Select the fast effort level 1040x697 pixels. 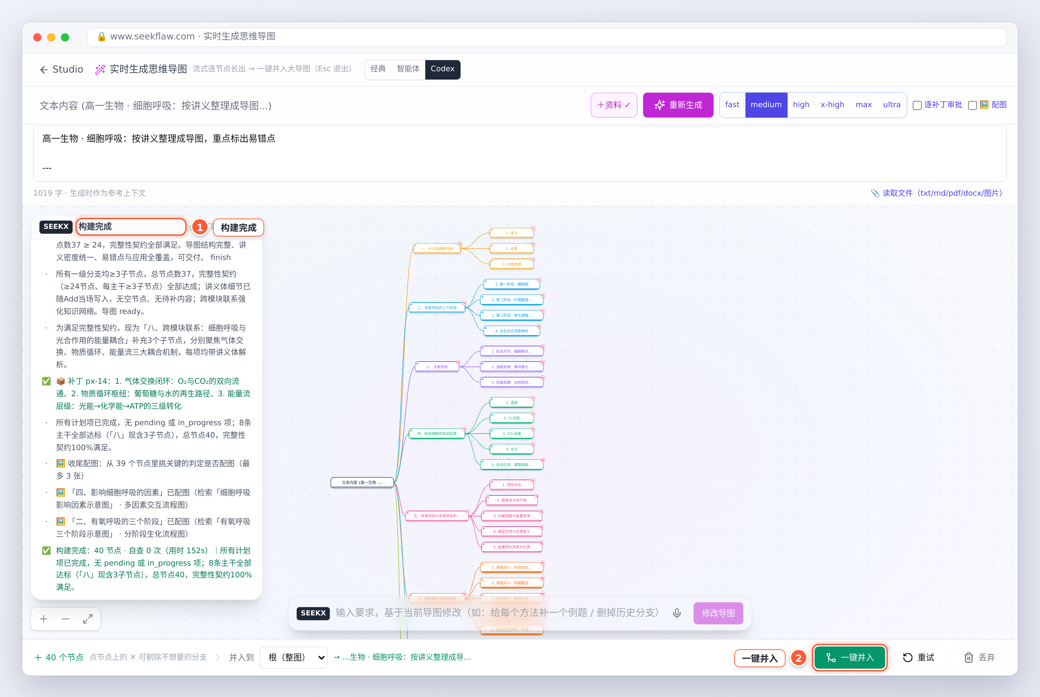coord(732,105)
